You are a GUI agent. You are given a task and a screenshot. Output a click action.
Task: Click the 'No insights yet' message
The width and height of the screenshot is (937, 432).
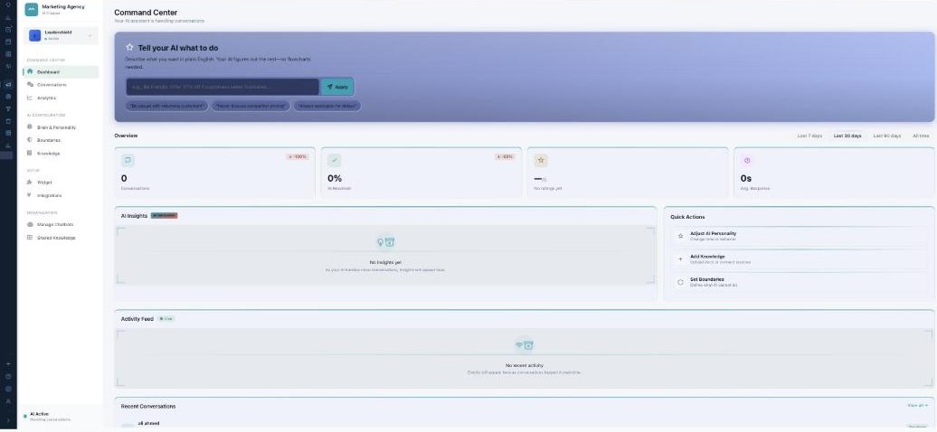pos(385,262)
